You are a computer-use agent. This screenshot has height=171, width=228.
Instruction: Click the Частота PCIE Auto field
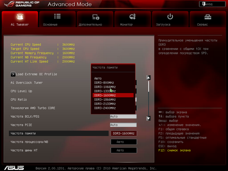[x=123, y=125]
